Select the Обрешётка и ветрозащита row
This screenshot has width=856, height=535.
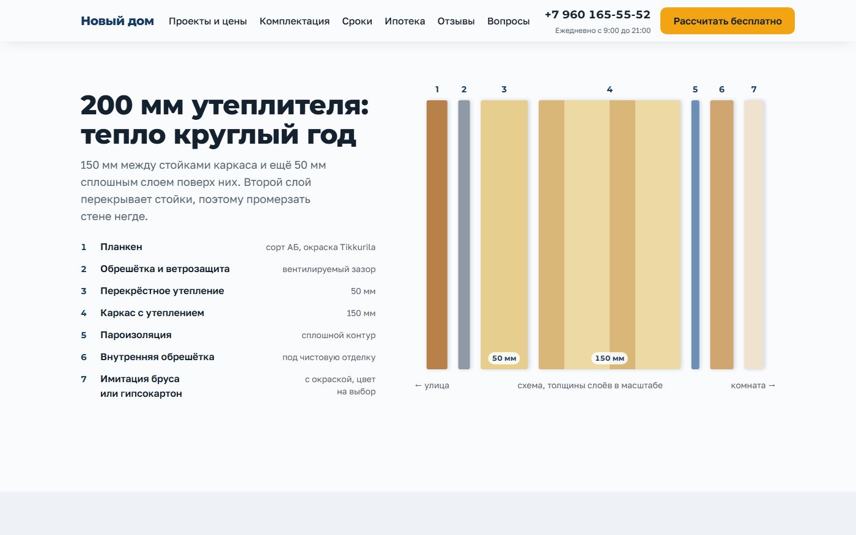pos(228,269)
